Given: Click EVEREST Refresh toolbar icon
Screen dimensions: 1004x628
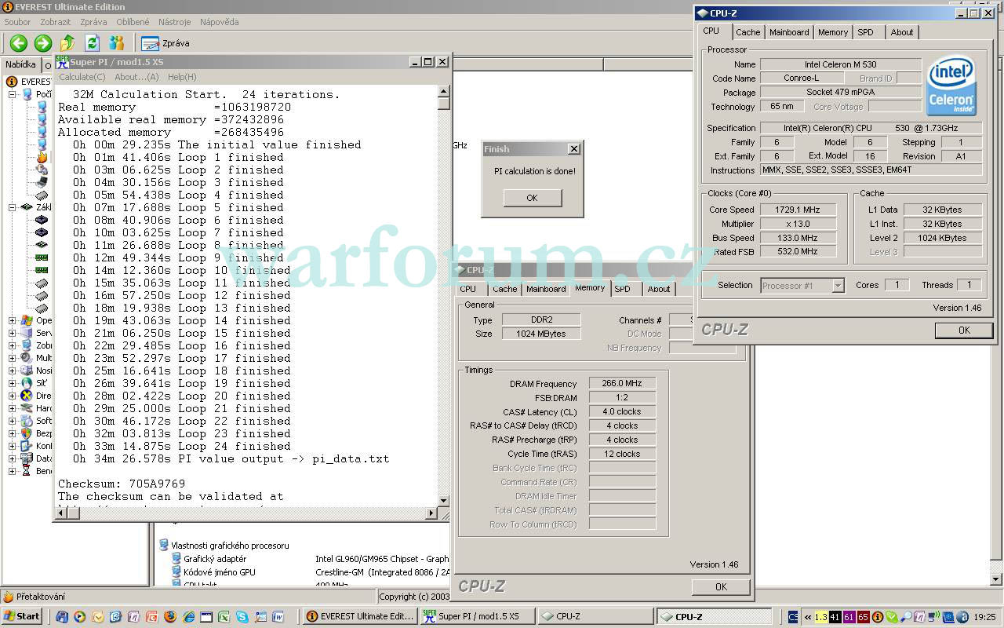Looking at the screenshot, I should pyautogui.click(x=92, y=43).
